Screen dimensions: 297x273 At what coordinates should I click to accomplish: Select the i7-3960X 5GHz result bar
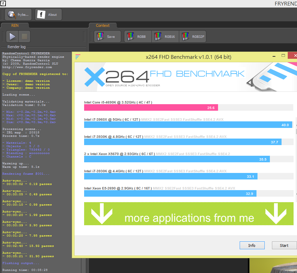[188, 125]
